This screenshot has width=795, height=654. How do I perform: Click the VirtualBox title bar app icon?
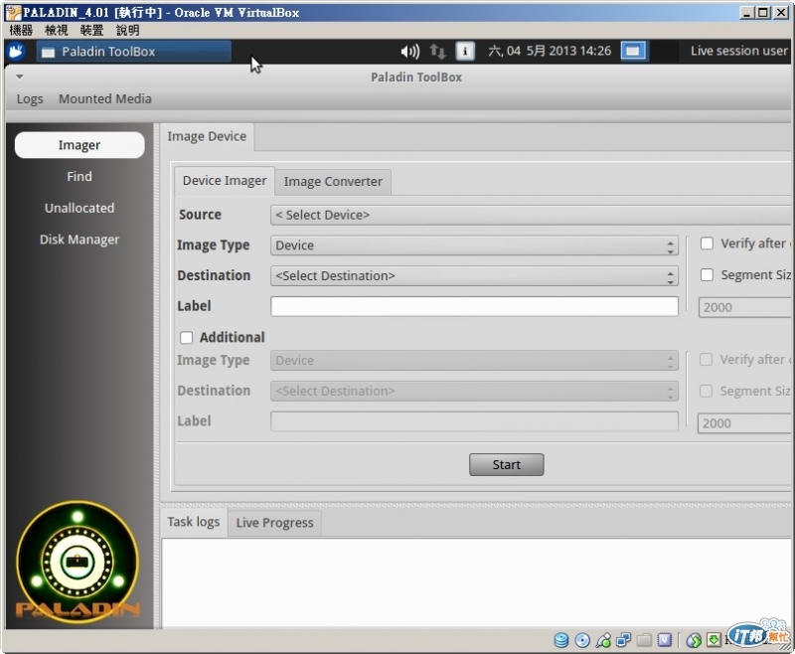[x=13, y=12]
